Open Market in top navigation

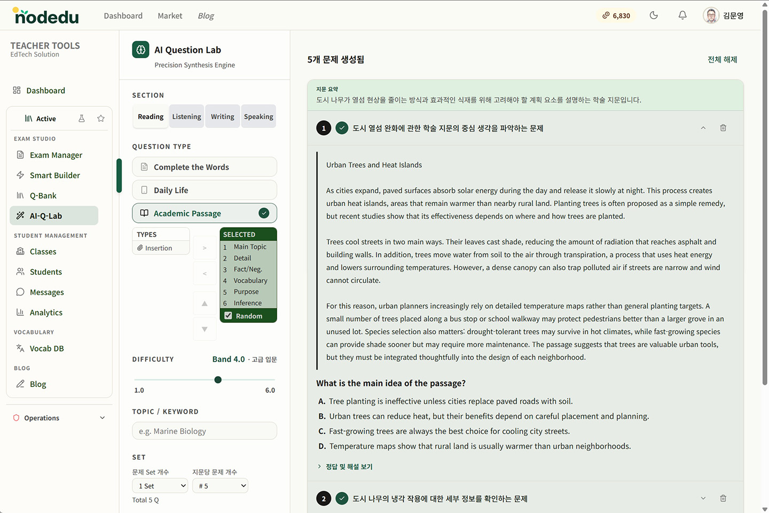(x=170, y=15)
